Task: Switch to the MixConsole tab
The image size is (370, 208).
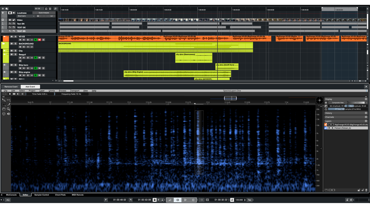Action: click(x=11, y=195)
